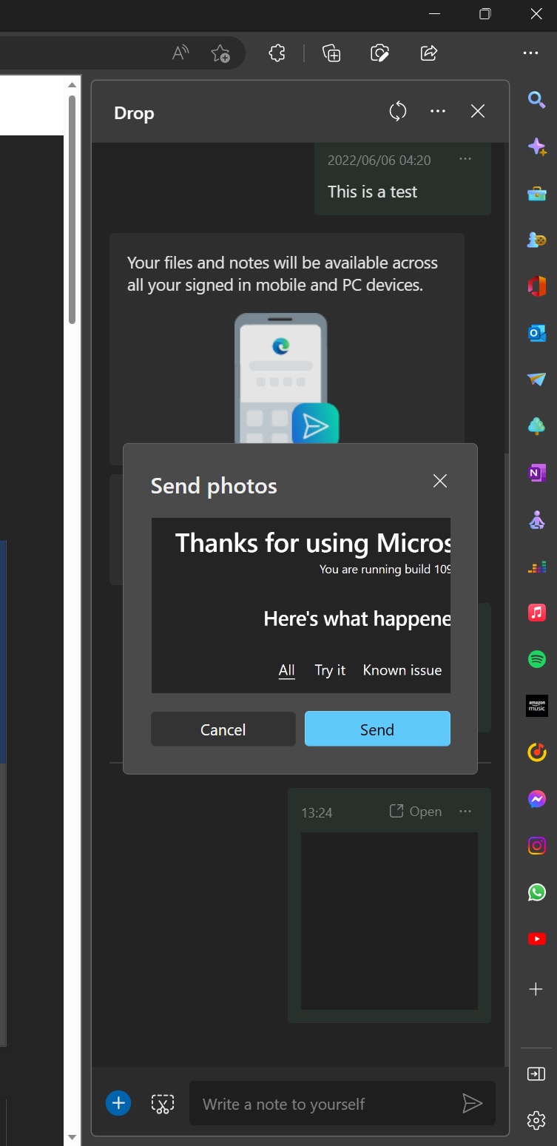Open more options for 13:24 message
This screenshot has height=1146, width=557.
point(465,812)
